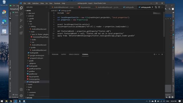Click the system clock in taskbar
Screen dimensions: 183x103
point(174,101)
